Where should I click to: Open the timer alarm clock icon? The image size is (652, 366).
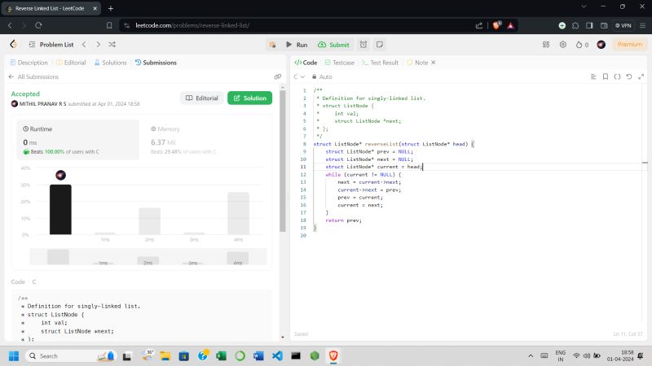pos(363,45)
